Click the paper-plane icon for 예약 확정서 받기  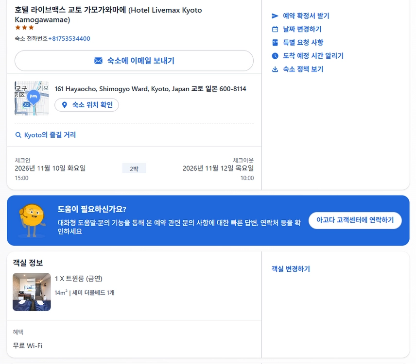tap(275, 16)
